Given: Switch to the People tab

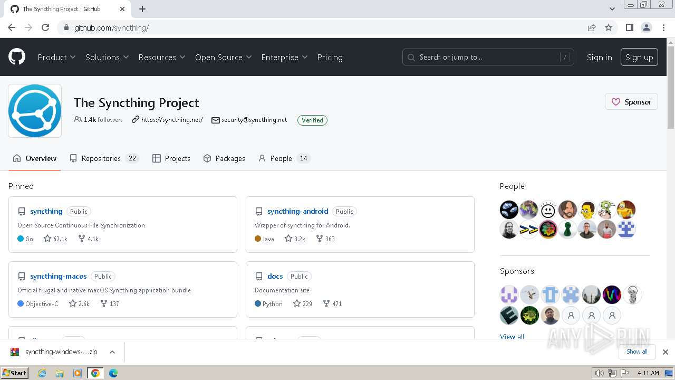Looking at the screenshot, I should coord(284,158).
